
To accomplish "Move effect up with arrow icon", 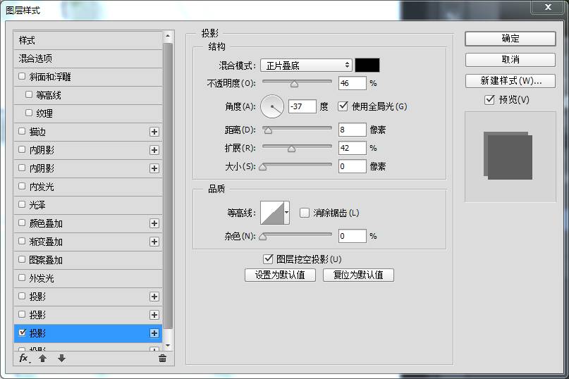I will click(x=43, y=358).
